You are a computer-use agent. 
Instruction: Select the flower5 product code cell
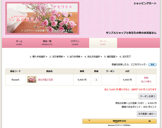(15, 80)
